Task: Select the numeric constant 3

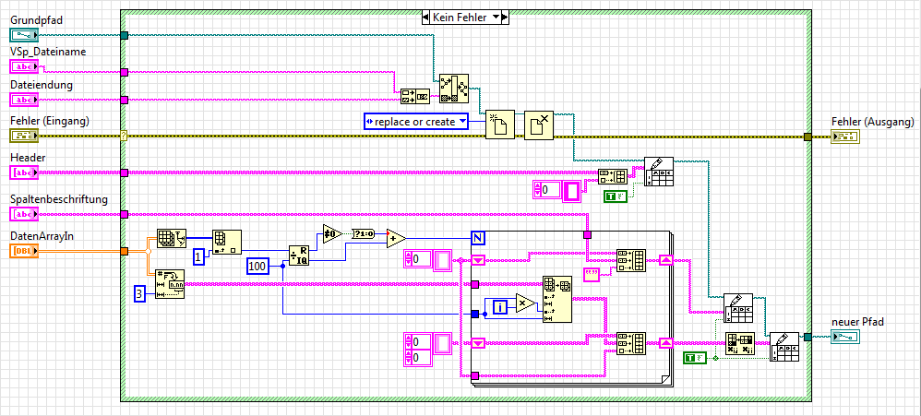Action: (139, 294)
